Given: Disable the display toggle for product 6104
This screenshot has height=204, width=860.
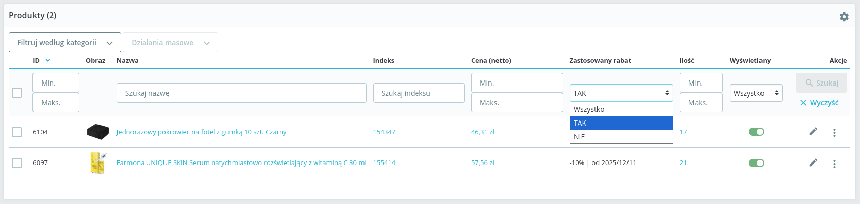Looking at the screenshot, I should coord(756,132).
